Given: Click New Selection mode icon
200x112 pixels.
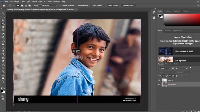Looking at the screenshot, I should coord(18,6).
